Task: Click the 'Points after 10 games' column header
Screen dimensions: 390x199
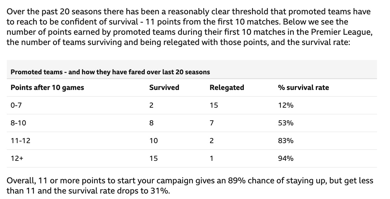Action: [x=47, y=88]
